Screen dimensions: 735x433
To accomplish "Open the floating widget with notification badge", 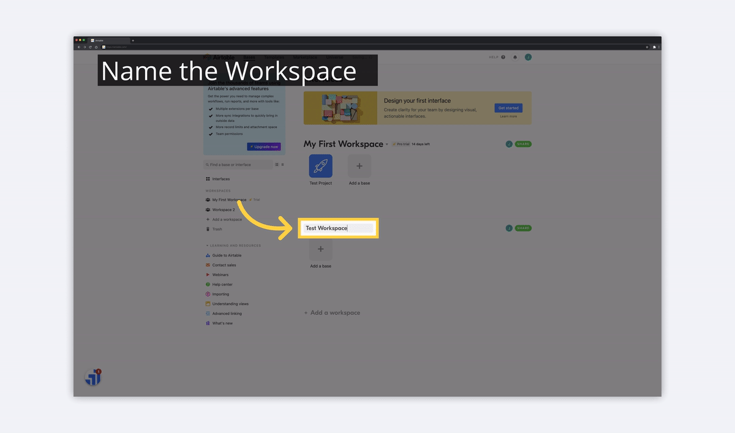I will pos(92,377).
